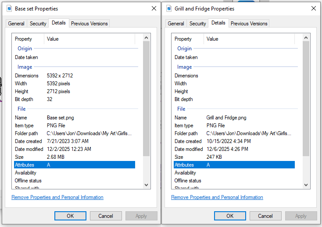Click the Grill and Fridge details scrollbar thumb
This screenshot has width=322, height=227.
(x=306, y=99)
